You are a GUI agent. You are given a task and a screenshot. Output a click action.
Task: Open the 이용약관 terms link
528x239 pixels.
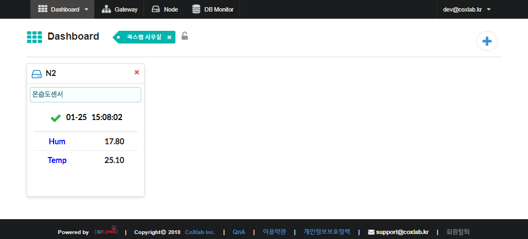(274, 232)
